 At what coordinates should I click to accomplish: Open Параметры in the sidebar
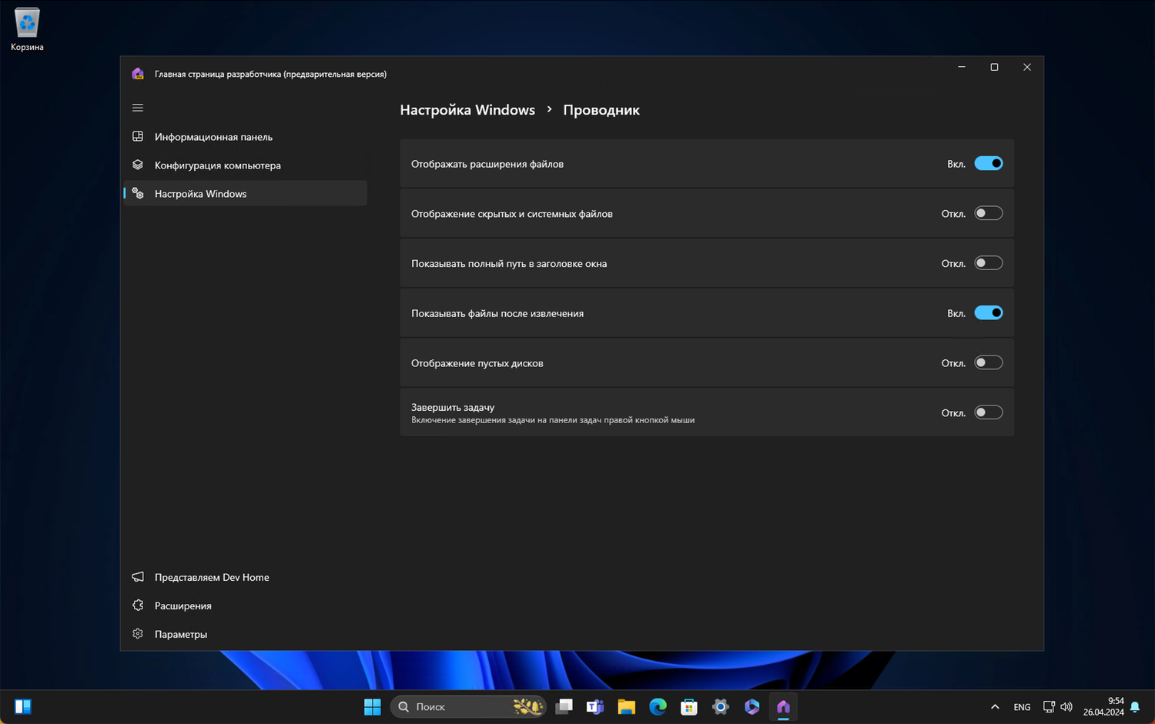coord(245,634)
